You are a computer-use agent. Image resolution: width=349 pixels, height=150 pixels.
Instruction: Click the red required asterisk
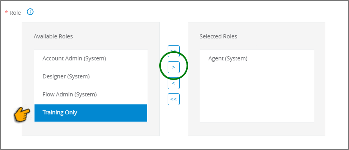(x=6, y=12)
